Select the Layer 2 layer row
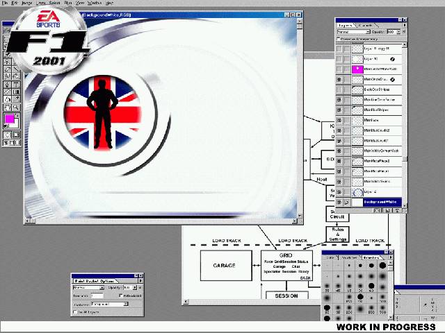445x333 pixels. tap(374, 191)
